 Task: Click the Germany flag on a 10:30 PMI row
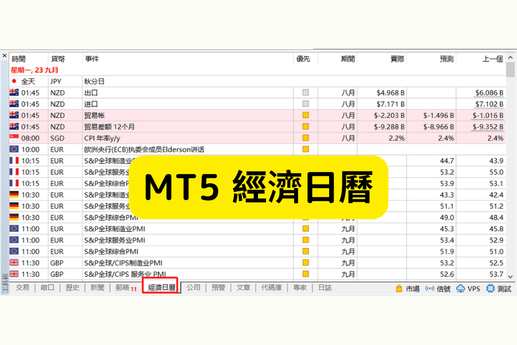click(x=13, y=194)
